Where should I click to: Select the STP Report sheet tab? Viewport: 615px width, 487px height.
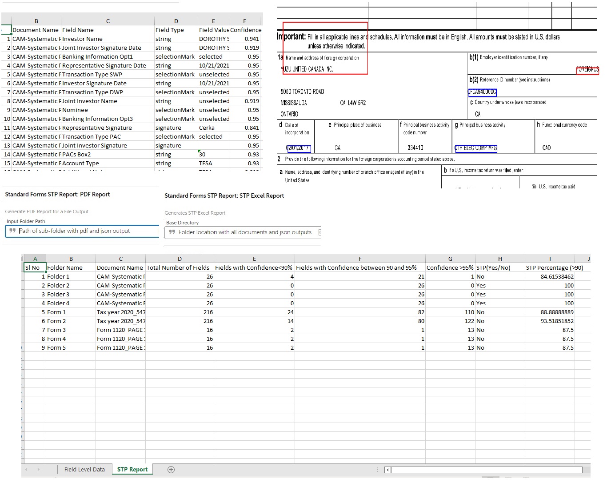(x=132, y=469)
